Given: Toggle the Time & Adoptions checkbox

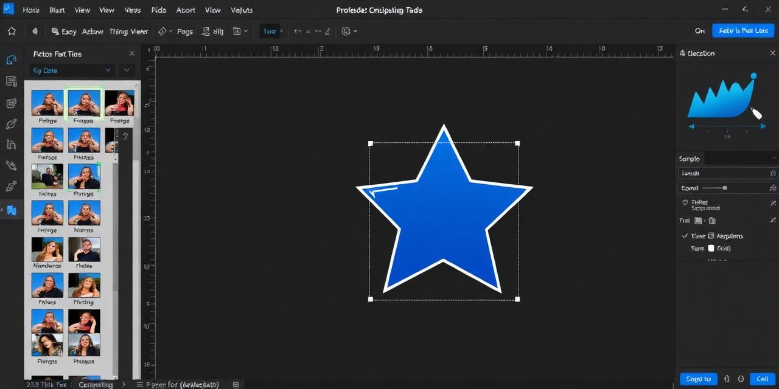Looking at the screenshot, I should point(685,236).
